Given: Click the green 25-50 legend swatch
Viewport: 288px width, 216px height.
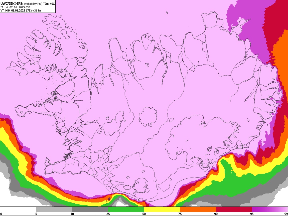Looking at the screenshot, I should click(126, 209).
